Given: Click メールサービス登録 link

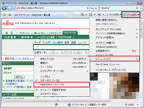Looking at the screenshot, I should pyautogui.click(x=46, y=37).
